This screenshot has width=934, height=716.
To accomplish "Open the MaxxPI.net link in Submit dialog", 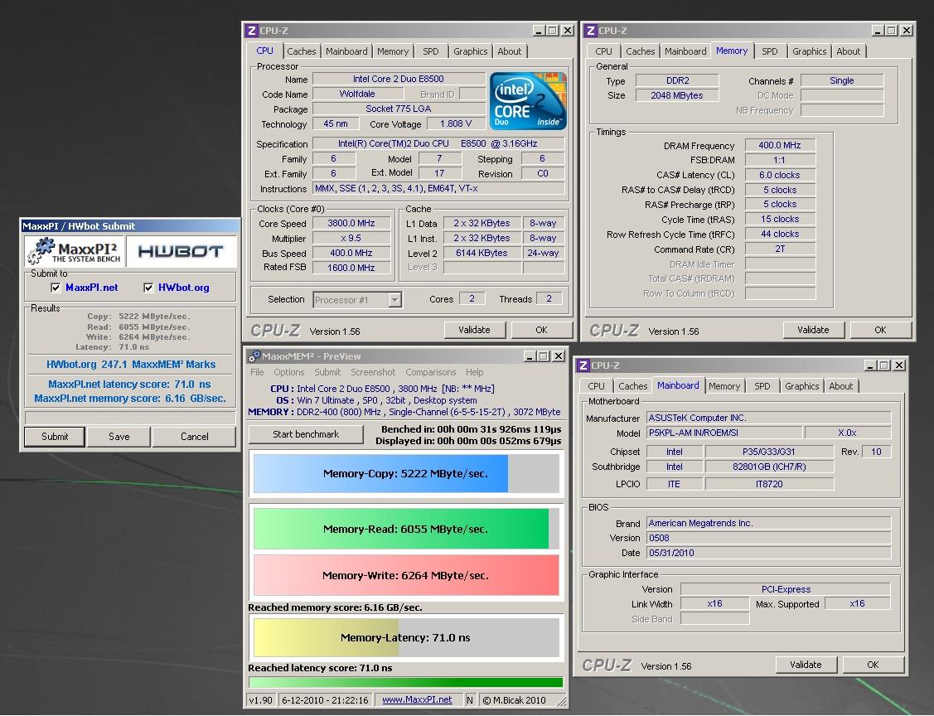I will [92, 288].
